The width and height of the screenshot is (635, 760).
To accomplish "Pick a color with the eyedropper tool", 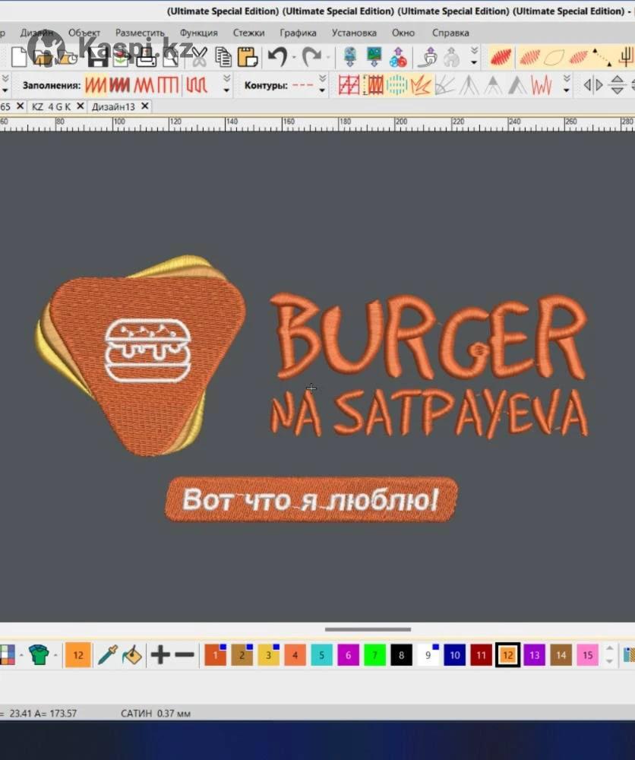I will (x=107, y=655).
